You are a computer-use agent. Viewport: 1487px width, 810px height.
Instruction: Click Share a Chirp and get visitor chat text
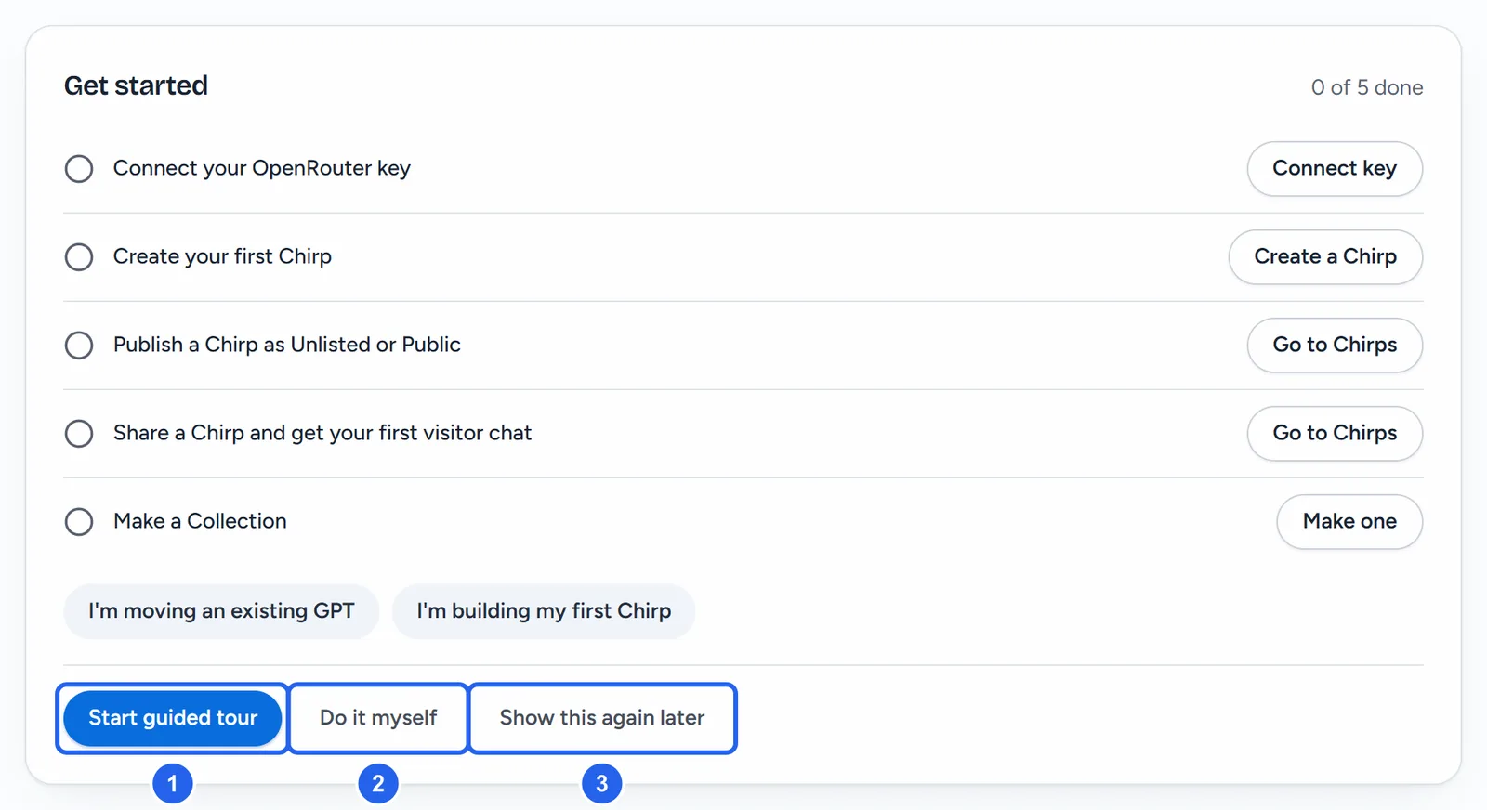pos(322,433)
